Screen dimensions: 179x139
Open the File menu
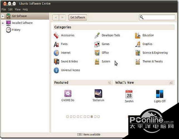(4, 9)
